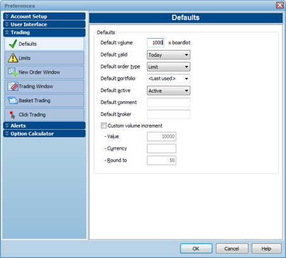Open the Default active dropdown
Viewport: 286px width, 258px height.
tap(169, 91)
